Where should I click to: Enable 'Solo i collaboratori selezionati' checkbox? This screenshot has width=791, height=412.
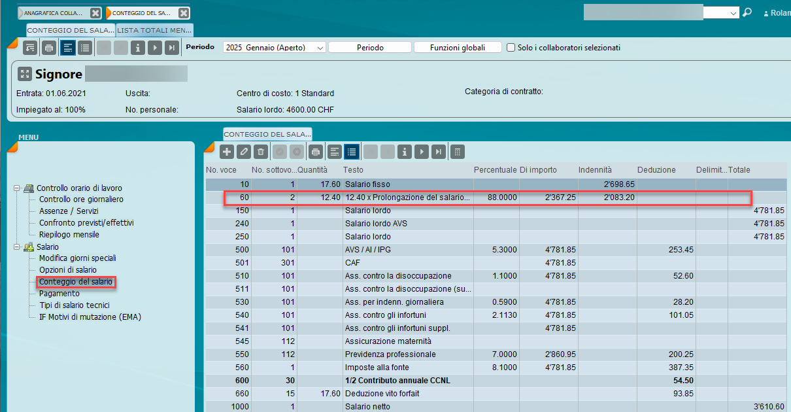point(511,48)
